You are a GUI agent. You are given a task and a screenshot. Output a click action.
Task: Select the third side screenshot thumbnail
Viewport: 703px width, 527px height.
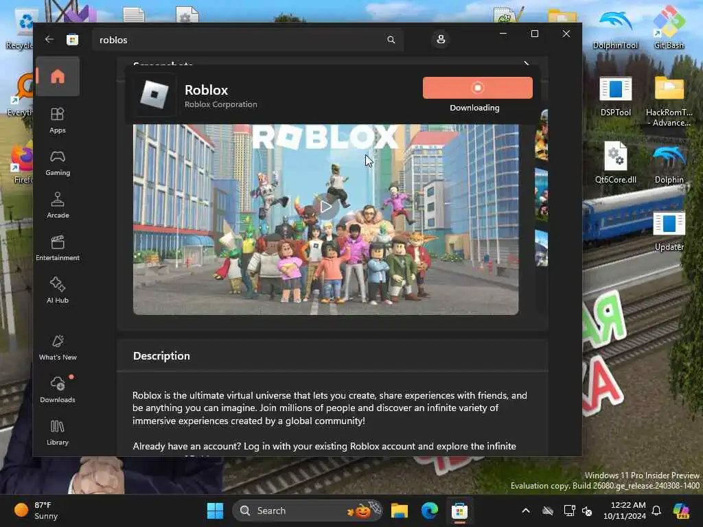point(541,248)
